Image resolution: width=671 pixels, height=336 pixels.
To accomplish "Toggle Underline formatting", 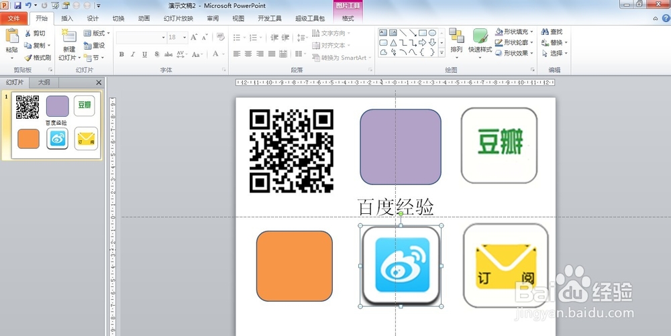I will tap(145, 54).
